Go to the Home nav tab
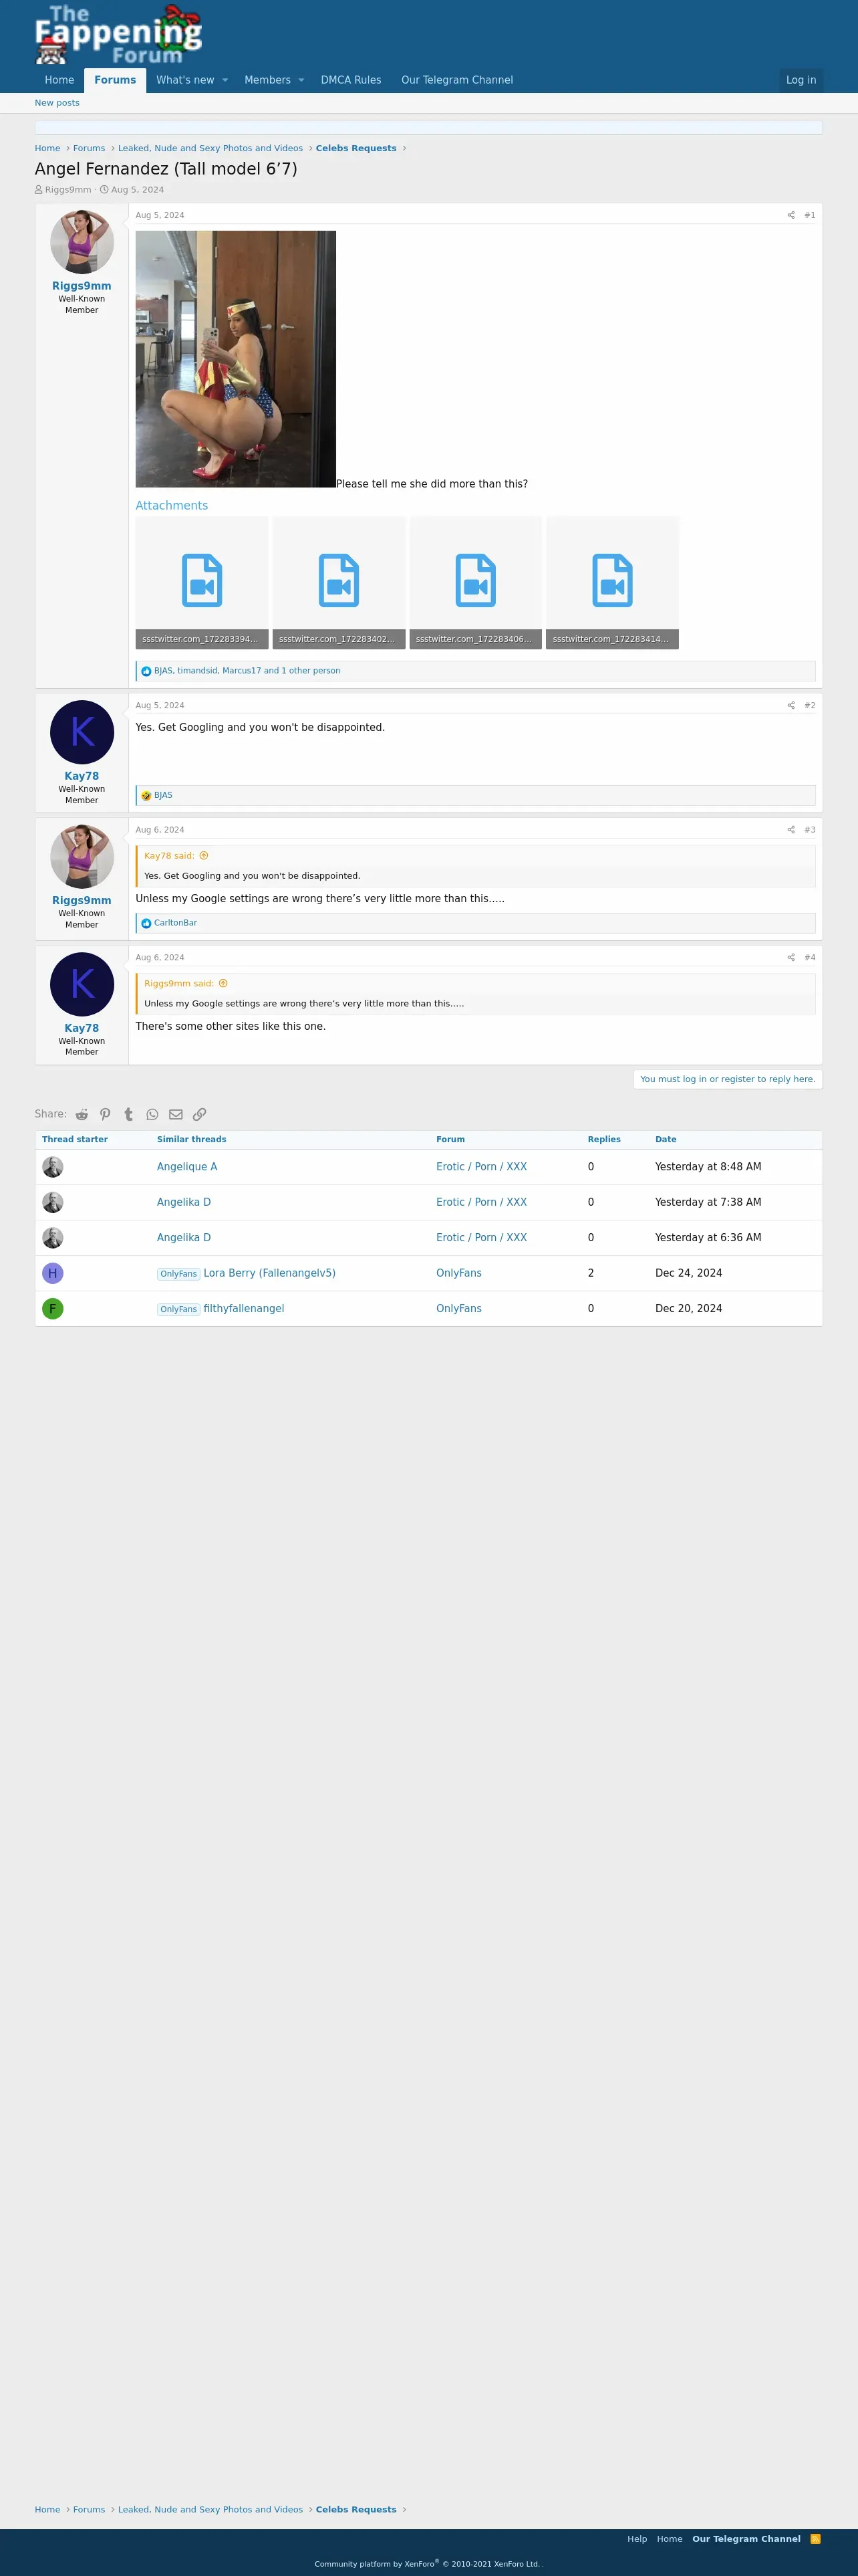The image size is (858, 2576). [59, 80]
